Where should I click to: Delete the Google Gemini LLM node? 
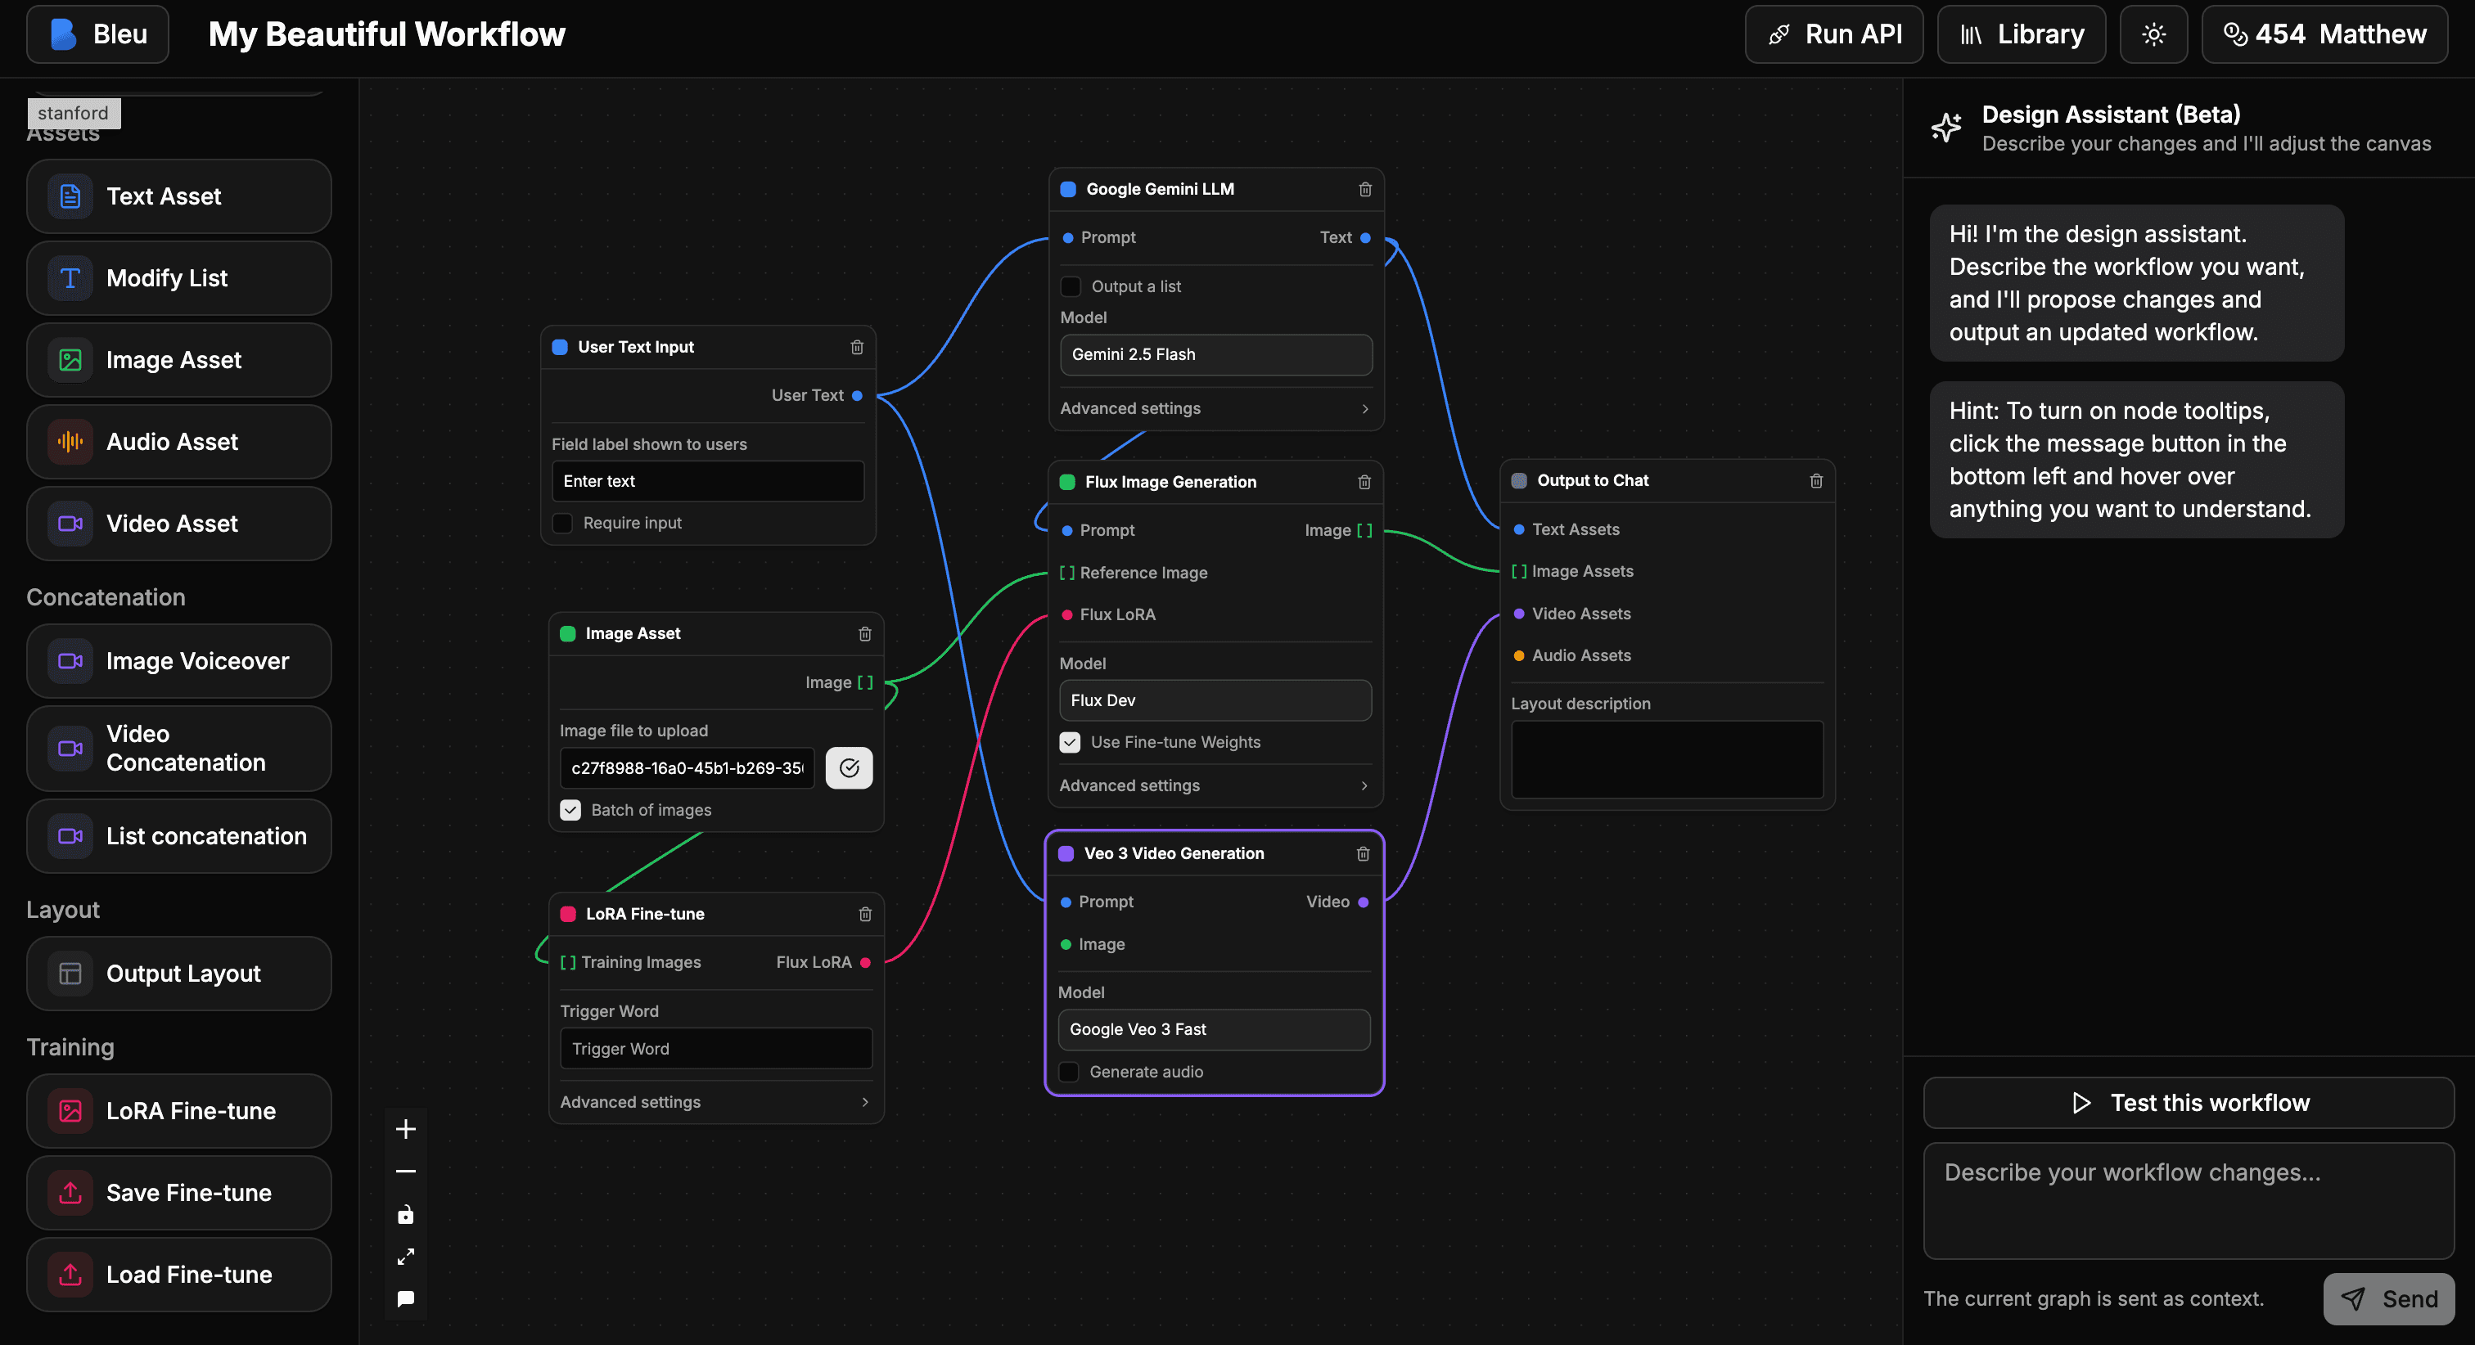(1364, 189)
